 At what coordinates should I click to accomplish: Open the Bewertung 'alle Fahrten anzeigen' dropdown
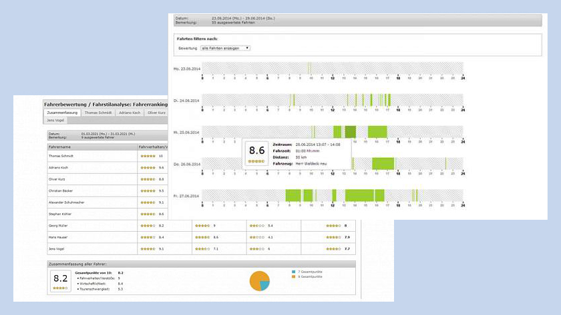tap(226, 48)
